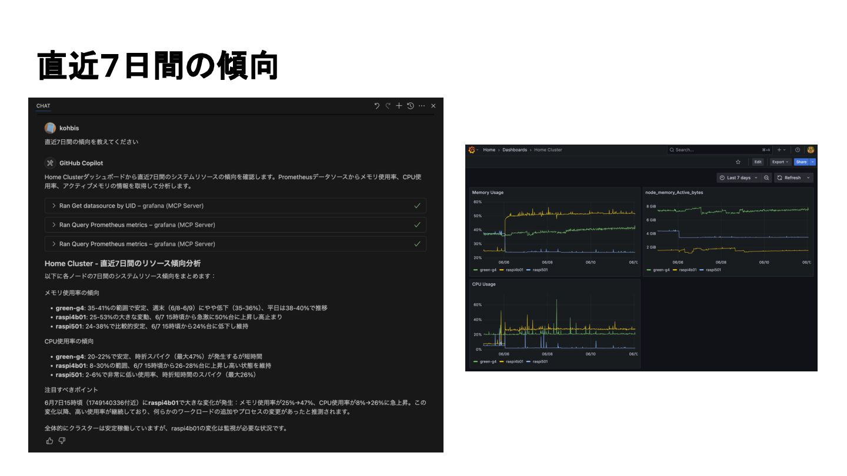Viewport: 847px width, 476px height.
Task: Open the Grafana user profile avatar
Action: [811, 150]
